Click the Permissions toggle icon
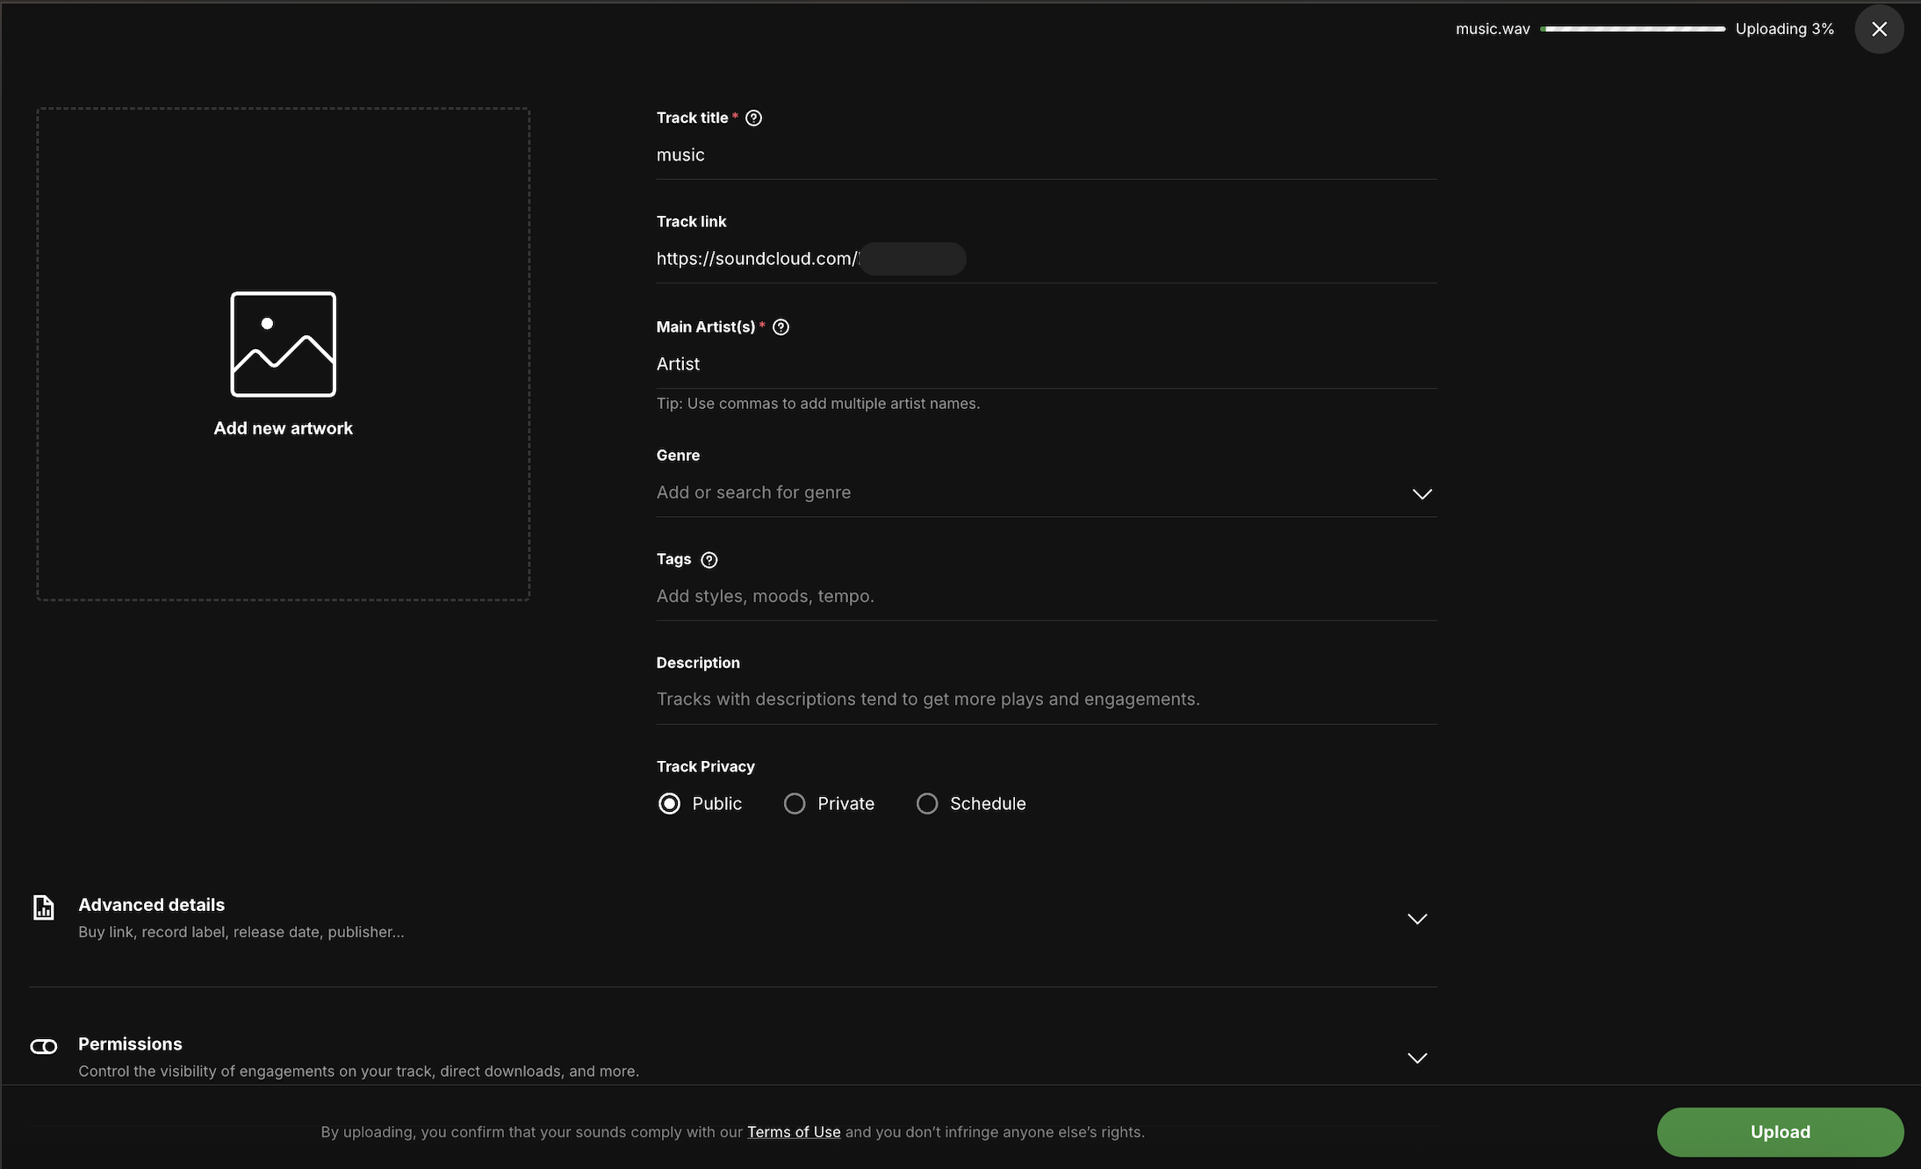 (x=43, y=1046)
